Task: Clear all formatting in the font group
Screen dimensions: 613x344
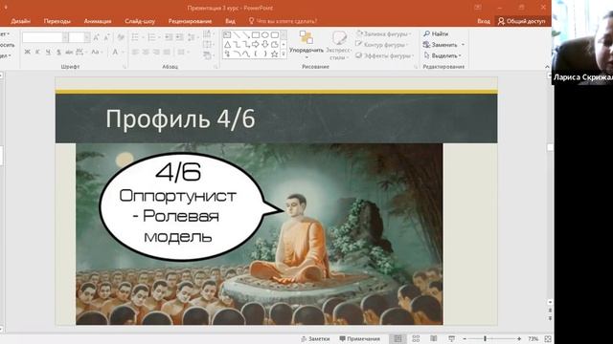Action: coord(121,37)
